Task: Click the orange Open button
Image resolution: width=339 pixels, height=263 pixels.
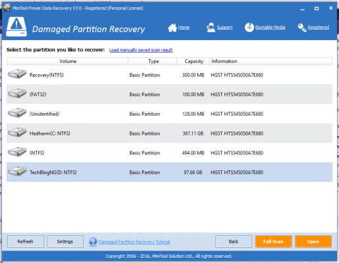Action: coord(313,241)
